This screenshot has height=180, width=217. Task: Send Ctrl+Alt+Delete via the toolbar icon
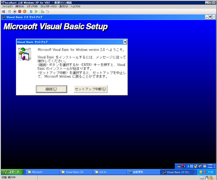pyautogui.click(x=3, y=11)
